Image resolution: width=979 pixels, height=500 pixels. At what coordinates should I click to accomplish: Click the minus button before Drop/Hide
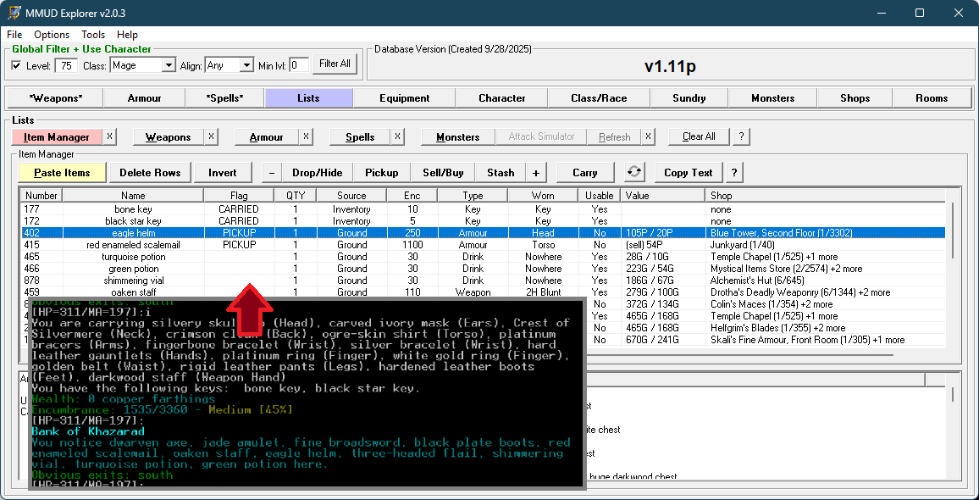[271, 172]
